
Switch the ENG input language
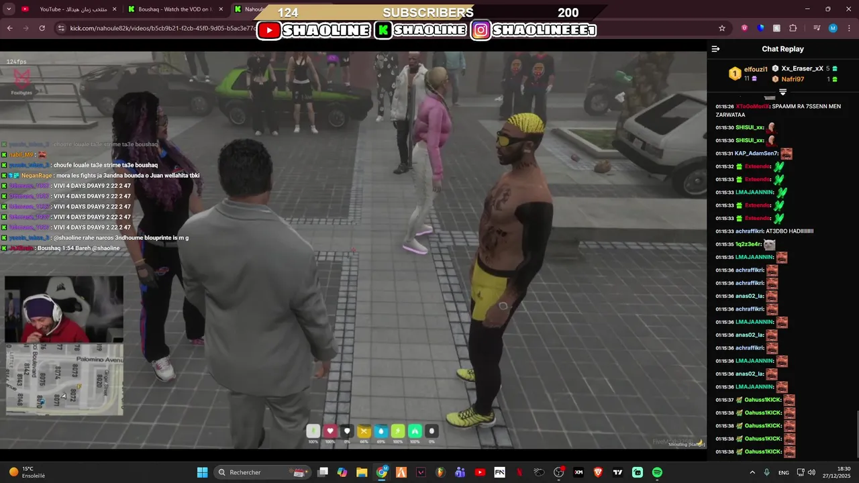(783, 472)
